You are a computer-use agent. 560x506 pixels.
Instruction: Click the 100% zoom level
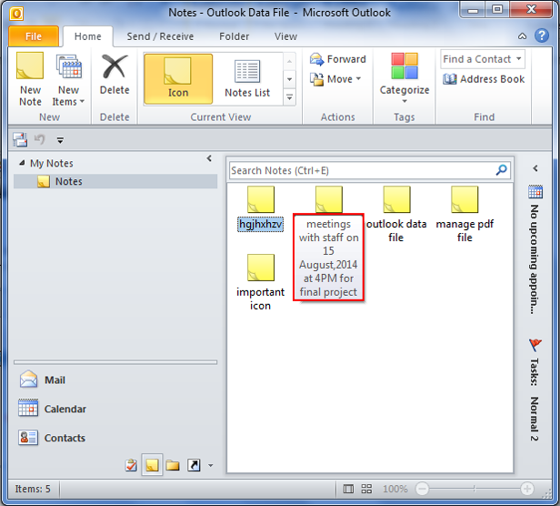395,489
